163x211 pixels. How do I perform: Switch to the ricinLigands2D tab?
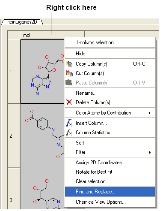(x=22, y=22)
